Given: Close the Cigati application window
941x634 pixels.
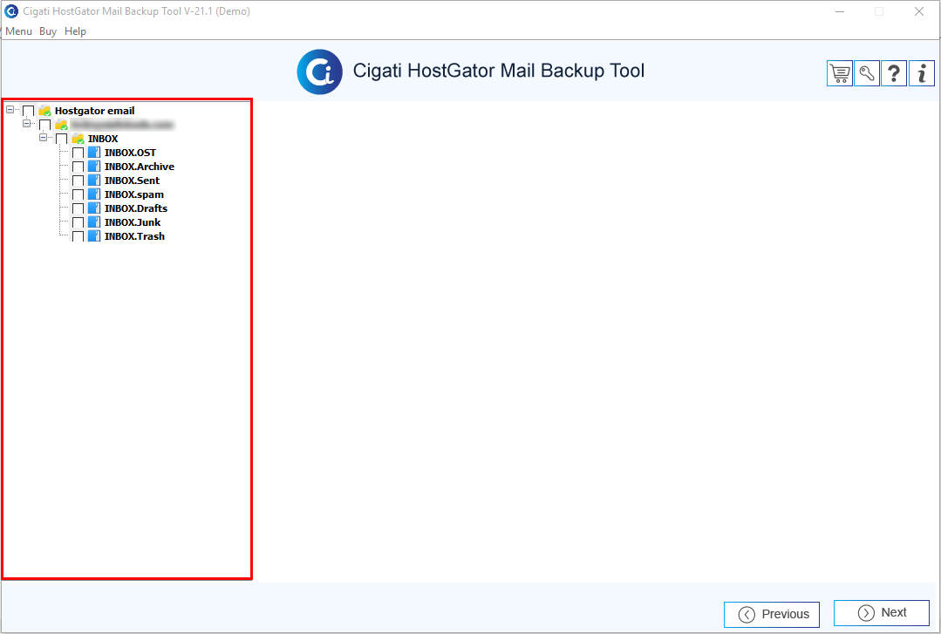Looking at the screenshot, I should (x=919, y=11).
